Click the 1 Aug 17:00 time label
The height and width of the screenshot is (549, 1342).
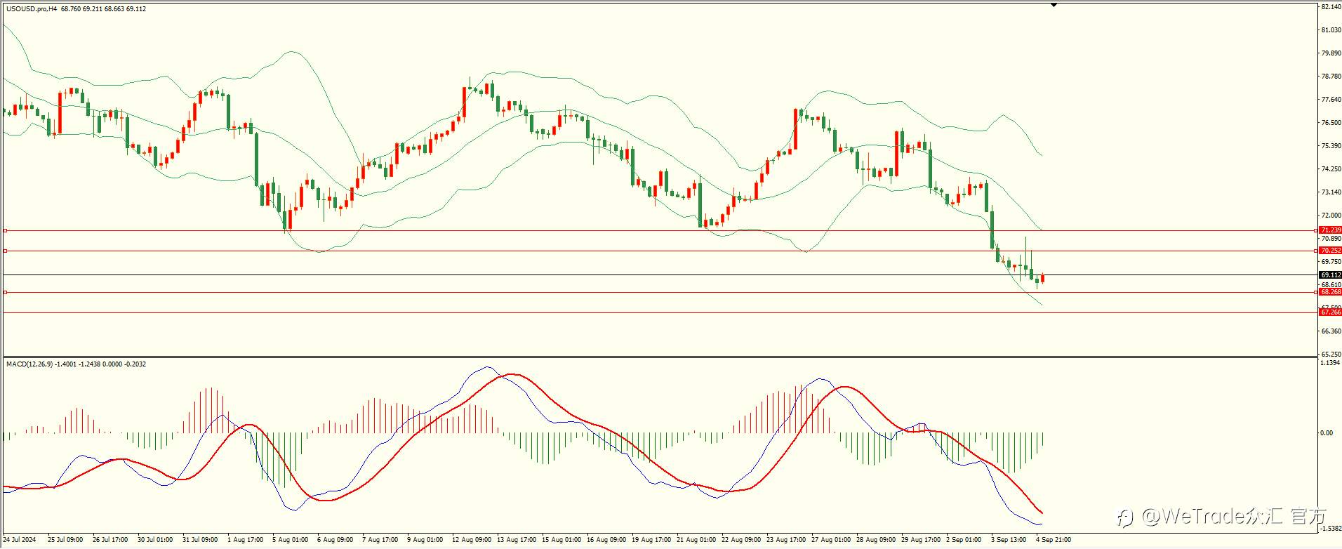(246, 540)
